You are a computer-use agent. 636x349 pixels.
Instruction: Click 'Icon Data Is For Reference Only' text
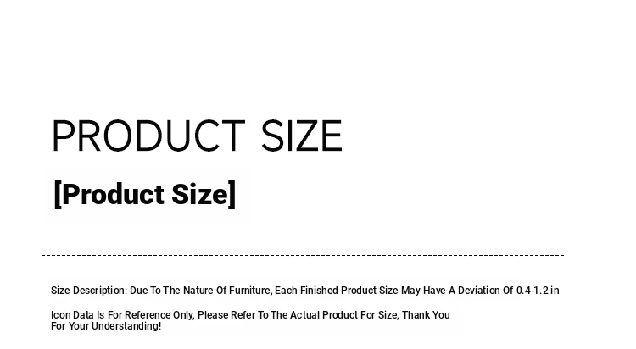click(x=121, y=315)
